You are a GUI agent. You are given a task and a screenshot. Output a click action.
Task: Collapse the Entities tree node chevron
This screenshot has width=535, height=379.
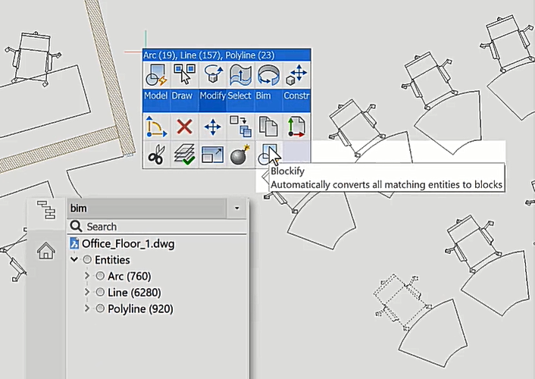click(x=74, y=259)
